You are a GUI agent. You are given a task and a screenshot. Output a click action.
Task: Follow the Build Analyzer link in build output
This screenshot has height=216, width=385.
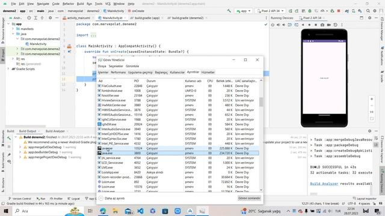[x=324, y=184]
